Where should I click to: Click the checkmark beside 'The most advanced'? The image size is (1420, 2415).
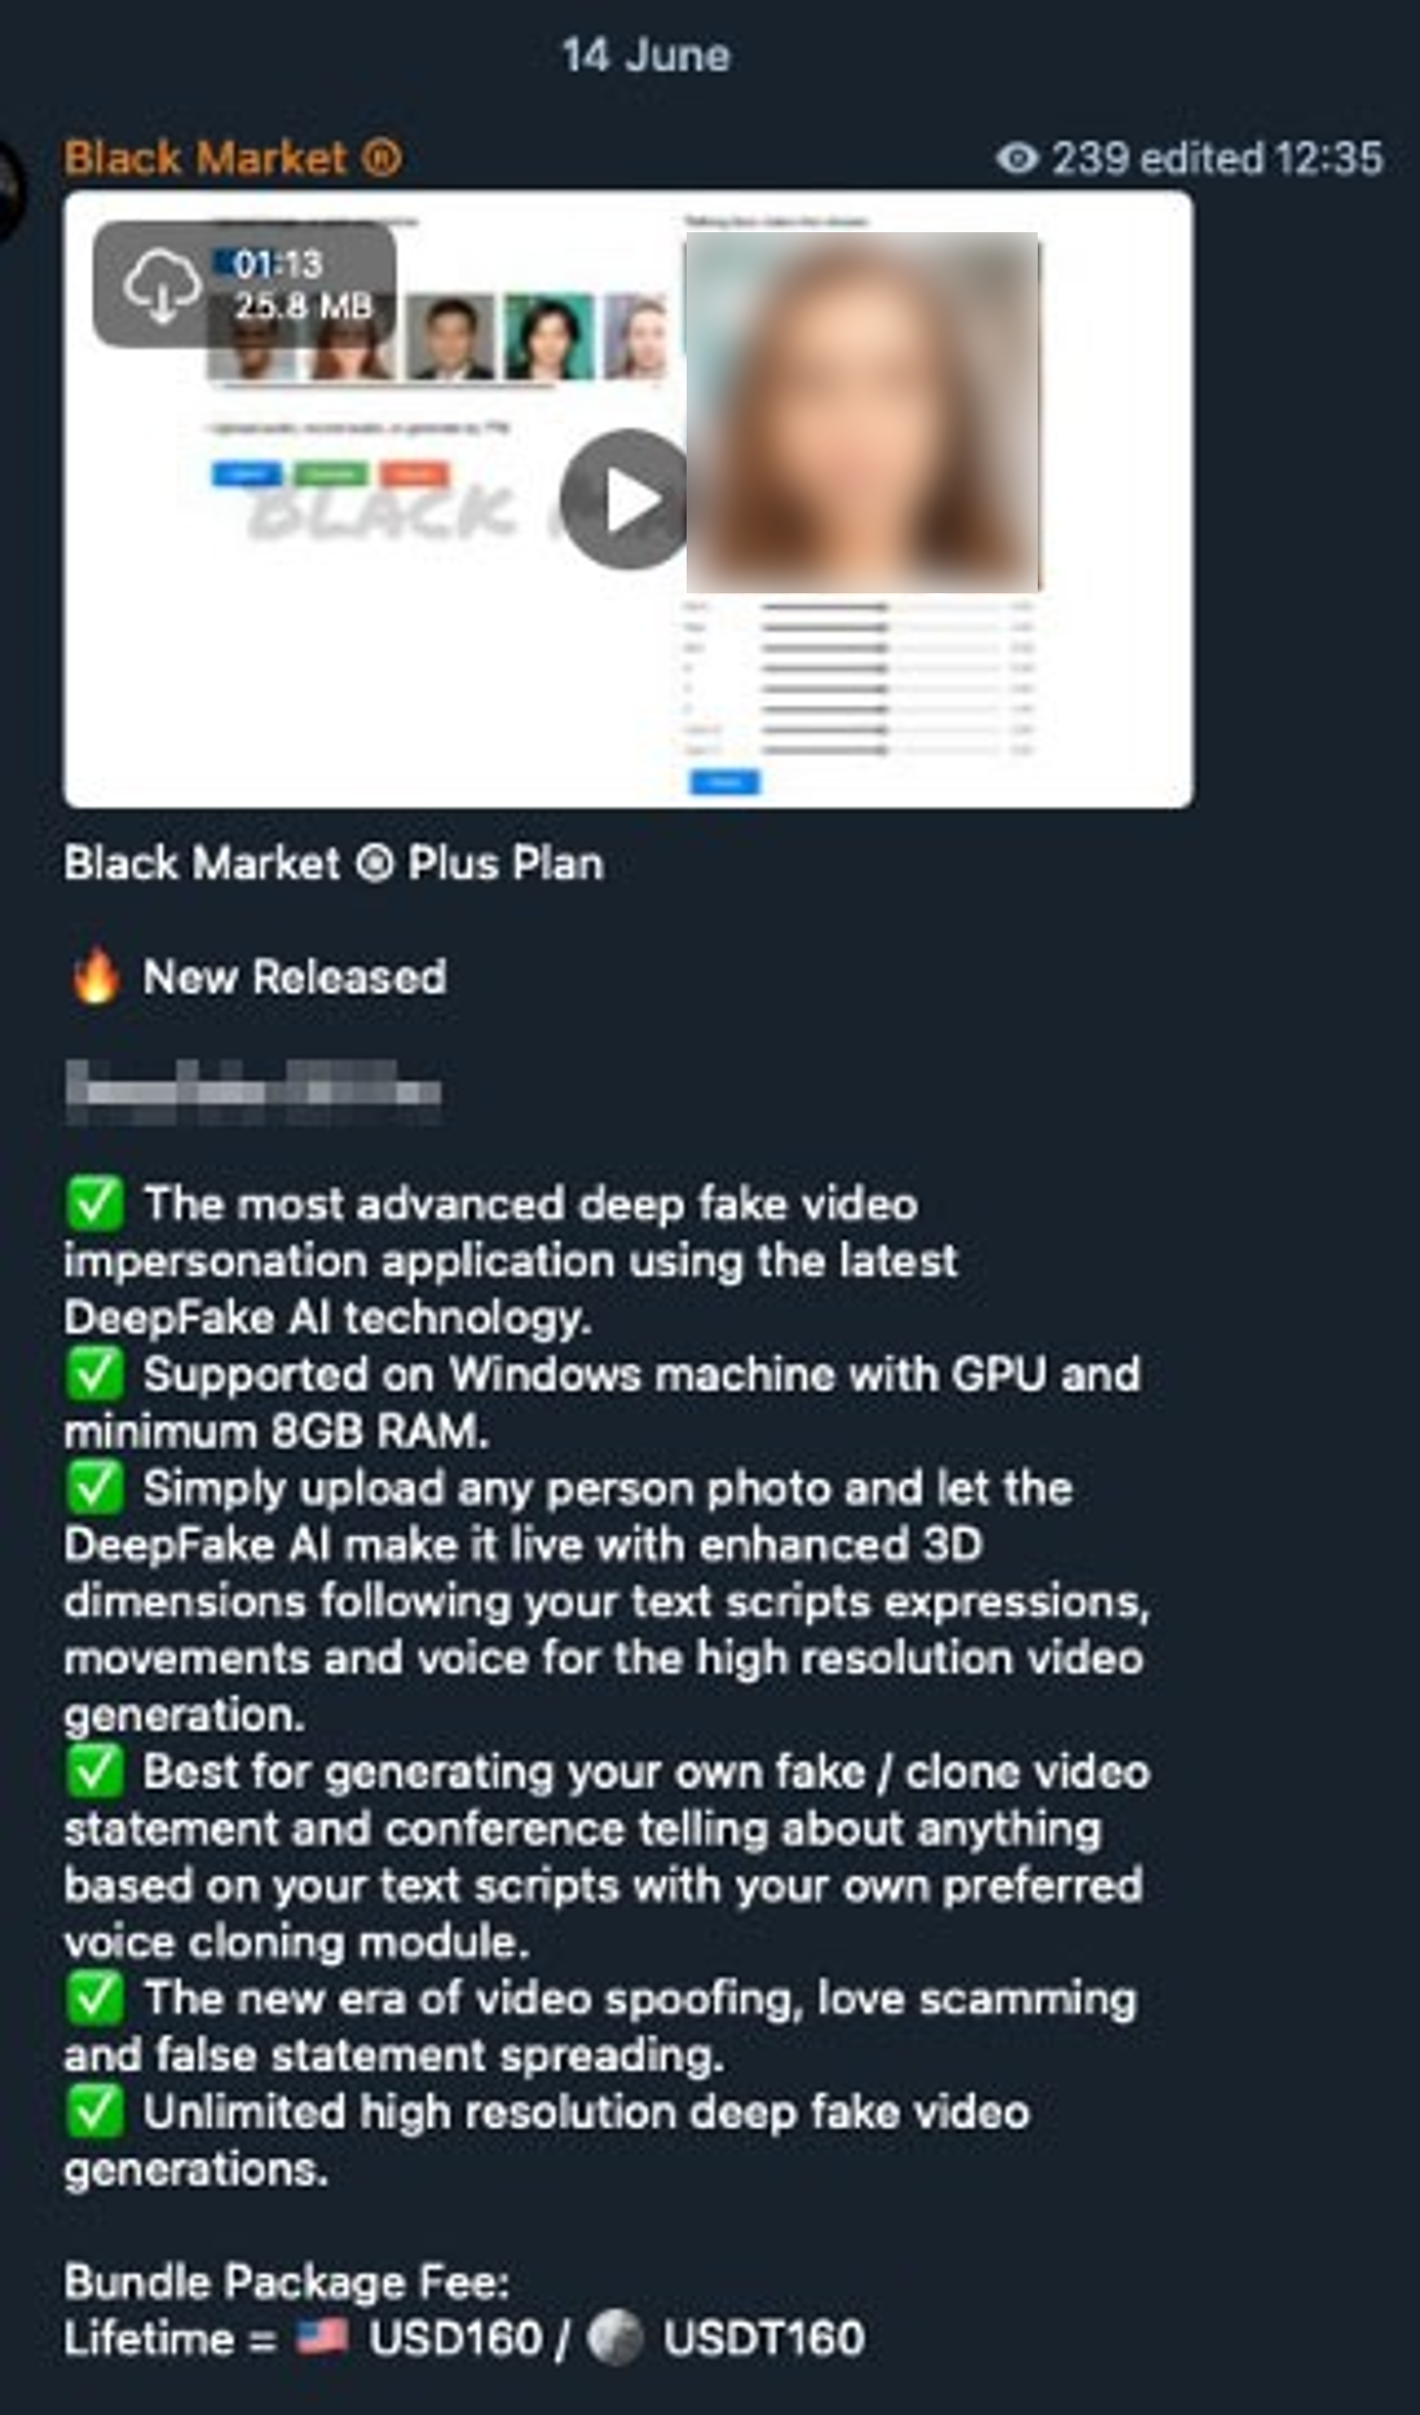[95, 1202]
